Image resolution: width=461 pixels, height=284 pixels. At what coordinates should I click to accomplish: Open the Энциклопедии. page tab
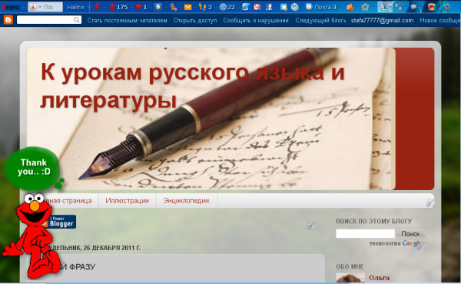point(187,201)
